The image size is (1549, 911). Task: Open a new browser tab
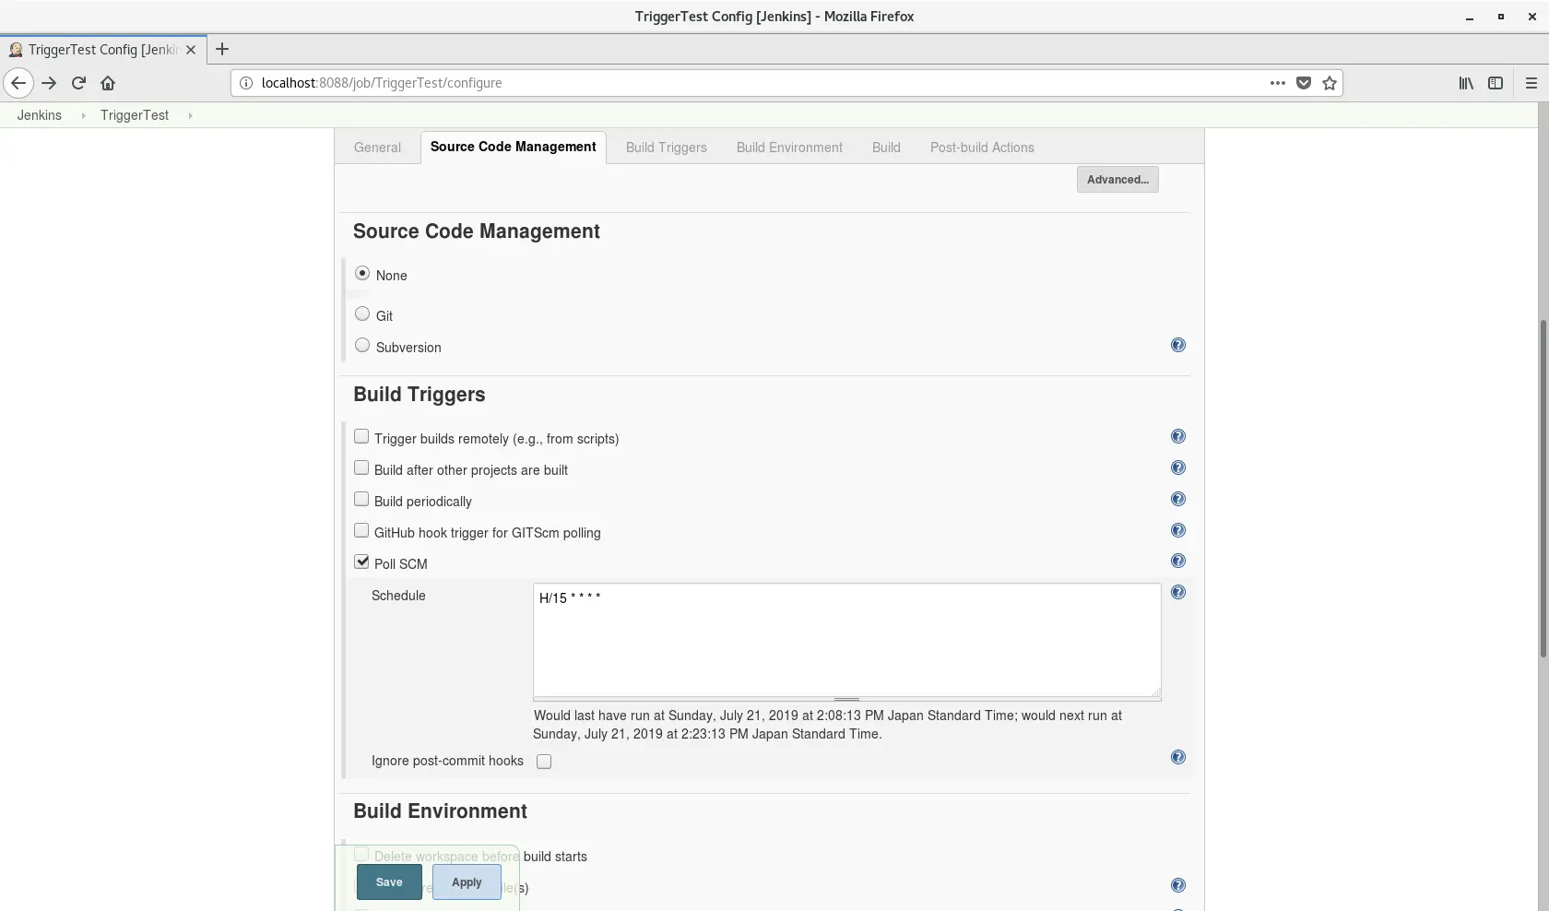click(221, 50)
